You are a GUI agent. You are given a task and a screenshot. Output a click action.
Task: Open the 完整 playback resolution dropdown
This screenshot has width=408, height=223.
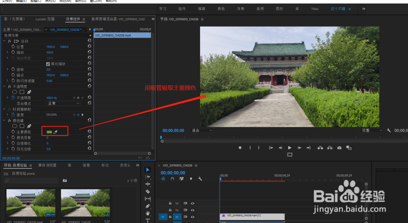[x=372, y=130]
